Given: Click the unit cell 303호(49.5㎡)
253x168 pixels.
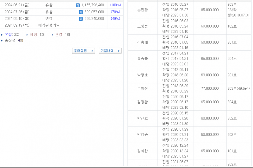Looking at the screenshot, I should 239,88.
